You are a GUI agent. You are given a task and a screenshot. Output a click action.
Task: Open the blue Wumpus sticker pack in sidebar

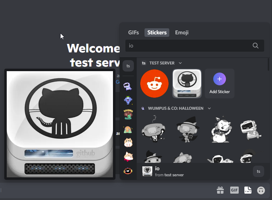click(x=128, y=100)
